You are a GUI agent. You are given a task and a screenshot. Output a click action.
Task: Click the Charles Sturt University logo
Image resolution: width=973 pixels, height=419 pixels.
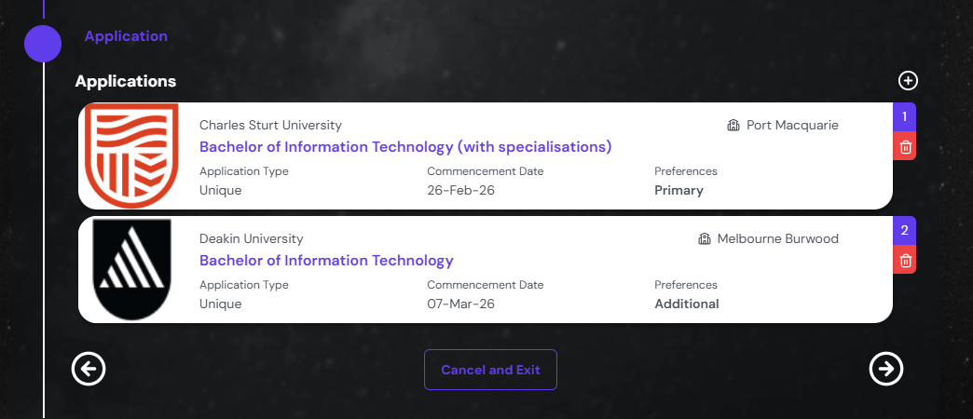[x=130, y=155]
